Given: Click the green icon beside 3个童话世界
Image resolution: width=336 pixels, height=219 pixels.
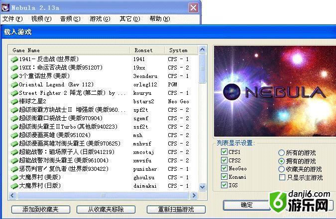Looking at the screenshot, I should point(14,76).
